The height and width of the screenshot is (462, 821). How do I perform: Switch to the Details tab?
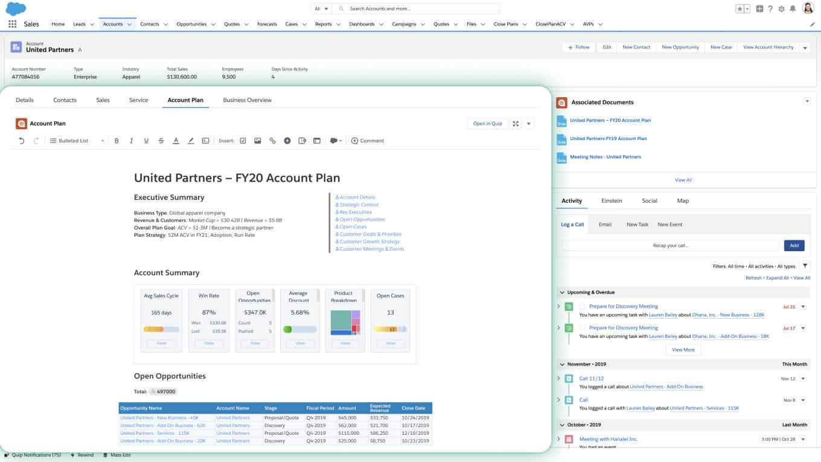coord(25,100)
